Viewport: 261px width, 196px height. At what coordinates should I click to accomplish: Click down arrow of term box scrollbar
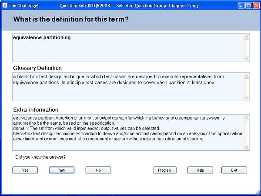coord(247,59)
